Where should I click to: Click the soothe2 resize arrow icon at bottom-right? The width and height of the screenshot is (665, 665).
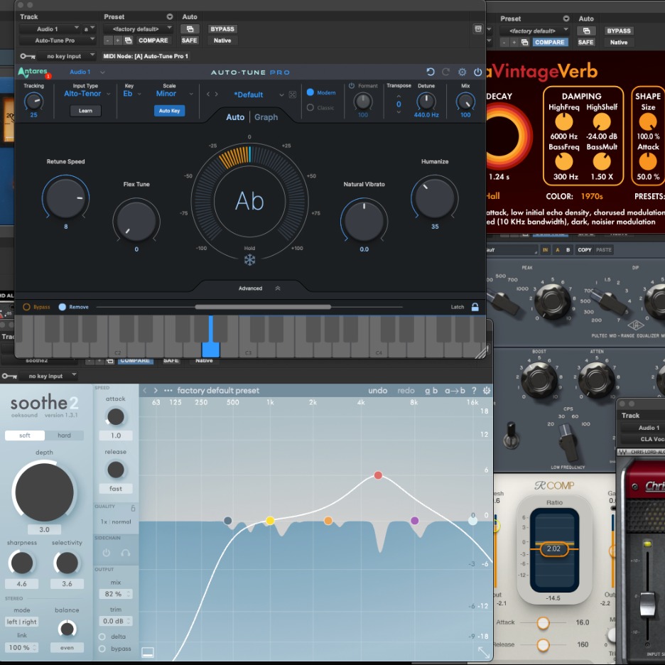pyautogui.click(x=484, y=652)
